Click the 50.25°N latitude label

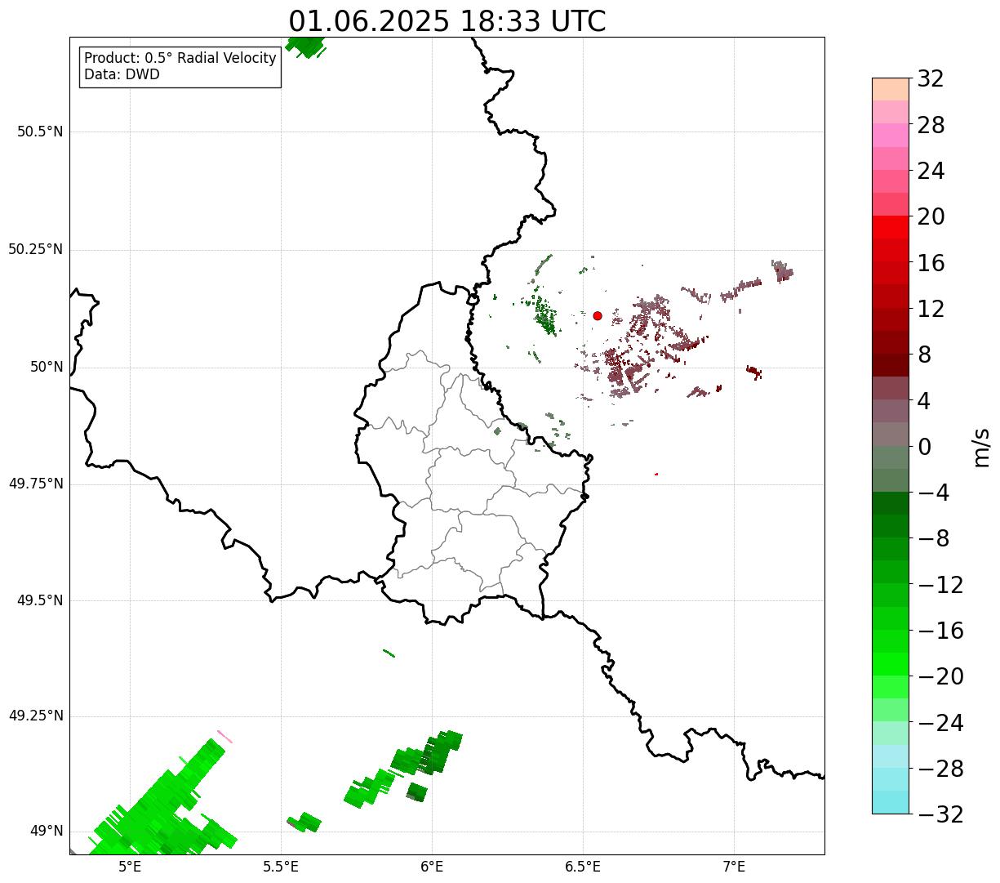(x=36, y=249)
